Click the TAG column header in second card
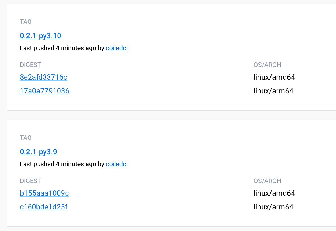Image resolution: width=336 pixels, height=231 pixels. (26, 137)
